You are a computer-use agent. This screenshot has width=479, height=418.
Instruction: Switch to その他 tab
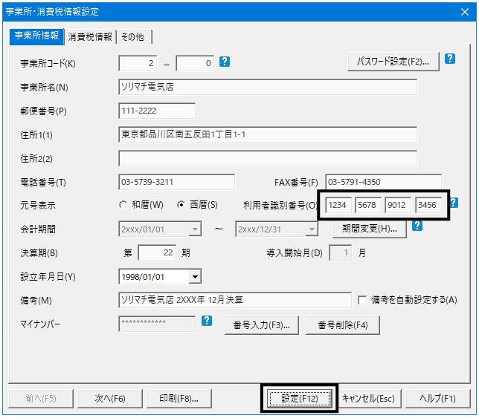[133, 37]
